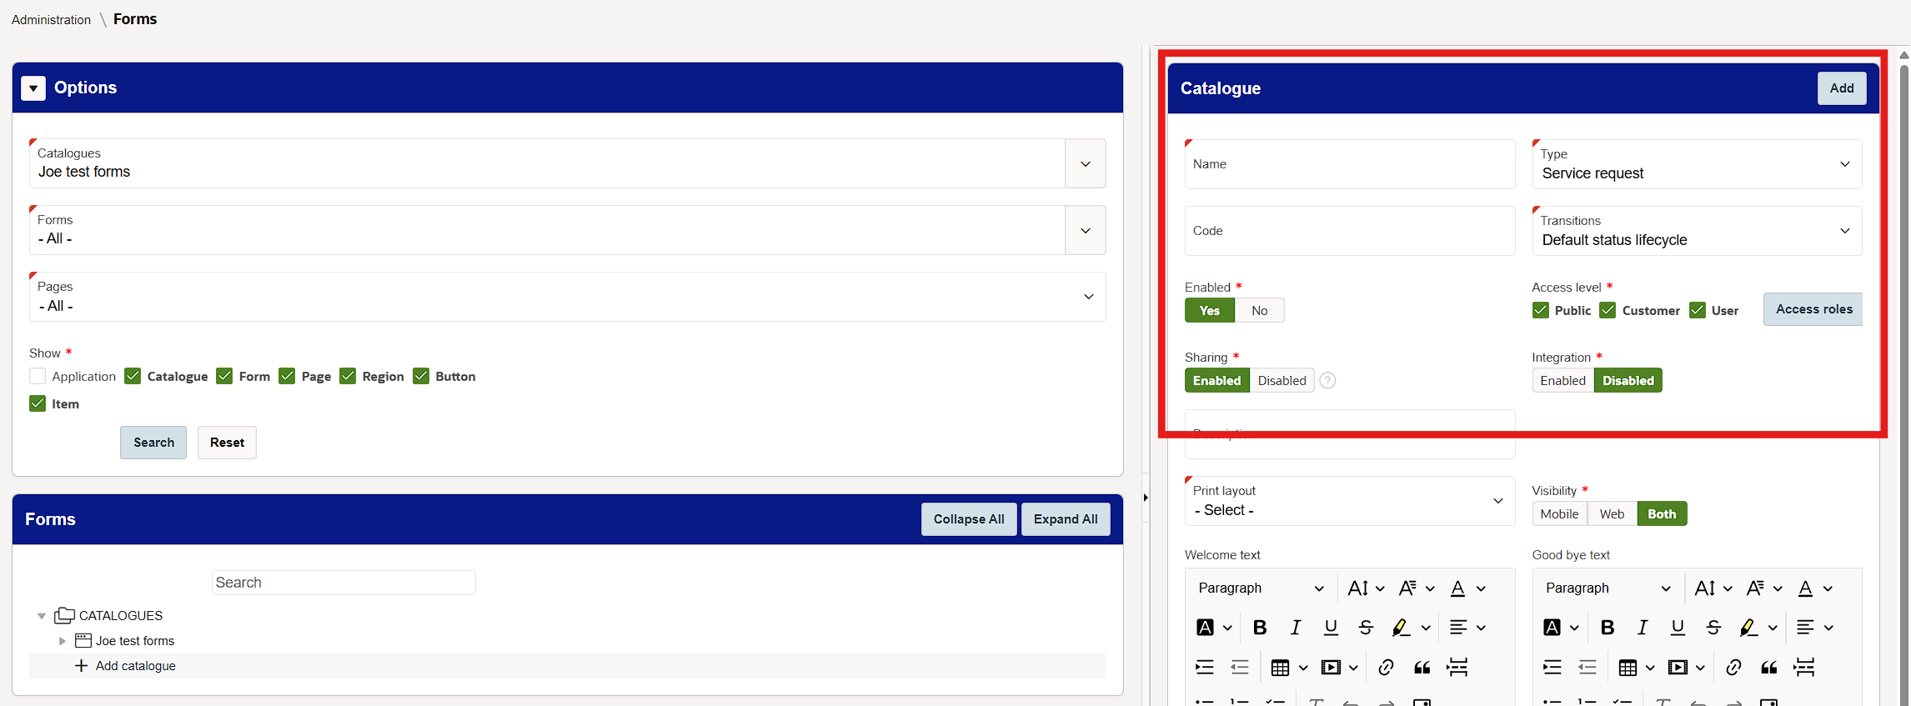This screenshot has height=706, width=1911.
Task: Open the Type dropdown showing Service request
Action: [1697, 164]
